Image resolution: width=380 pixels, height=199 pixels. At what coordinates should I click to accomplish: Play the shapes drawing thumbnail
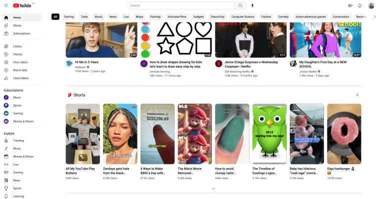coord(176,40)
